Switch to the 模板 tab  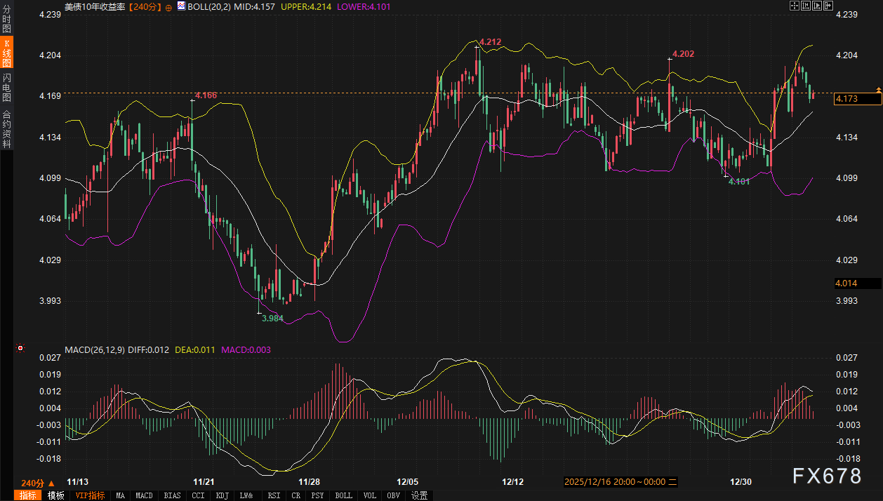pyautogui.click(x=55, y=495)
